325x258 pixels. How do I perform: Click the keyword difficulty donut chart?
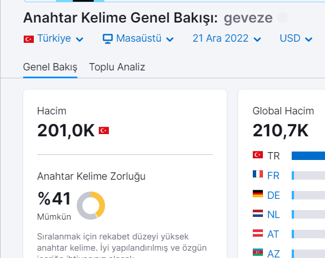tap(91, 206)
